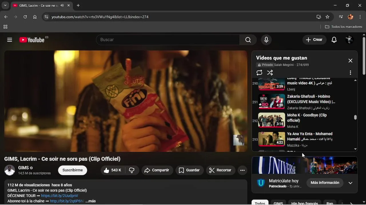Expand description with ...más
366x205 pixels.
90,201
